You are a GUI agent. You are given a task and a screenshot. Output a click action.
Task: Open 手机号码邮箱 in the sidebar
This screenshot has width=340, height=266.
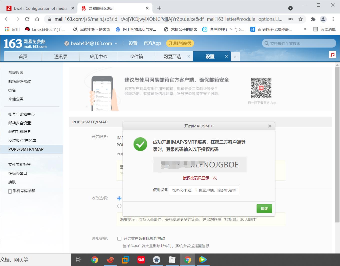(22, 191)
